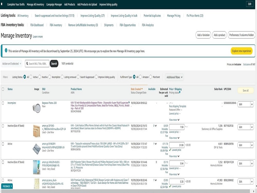
Task: Tick checkbox for Bagasse-Plates-200 row
Action: [3, 103]
